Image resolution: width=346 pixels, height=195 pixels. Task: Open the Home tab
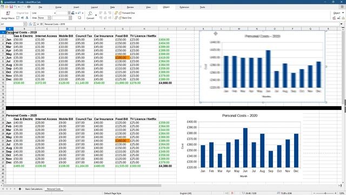(58, 7)
